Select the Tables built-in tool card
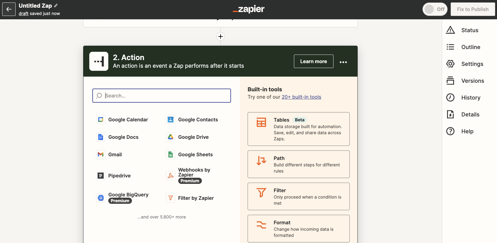 [299, 129]
